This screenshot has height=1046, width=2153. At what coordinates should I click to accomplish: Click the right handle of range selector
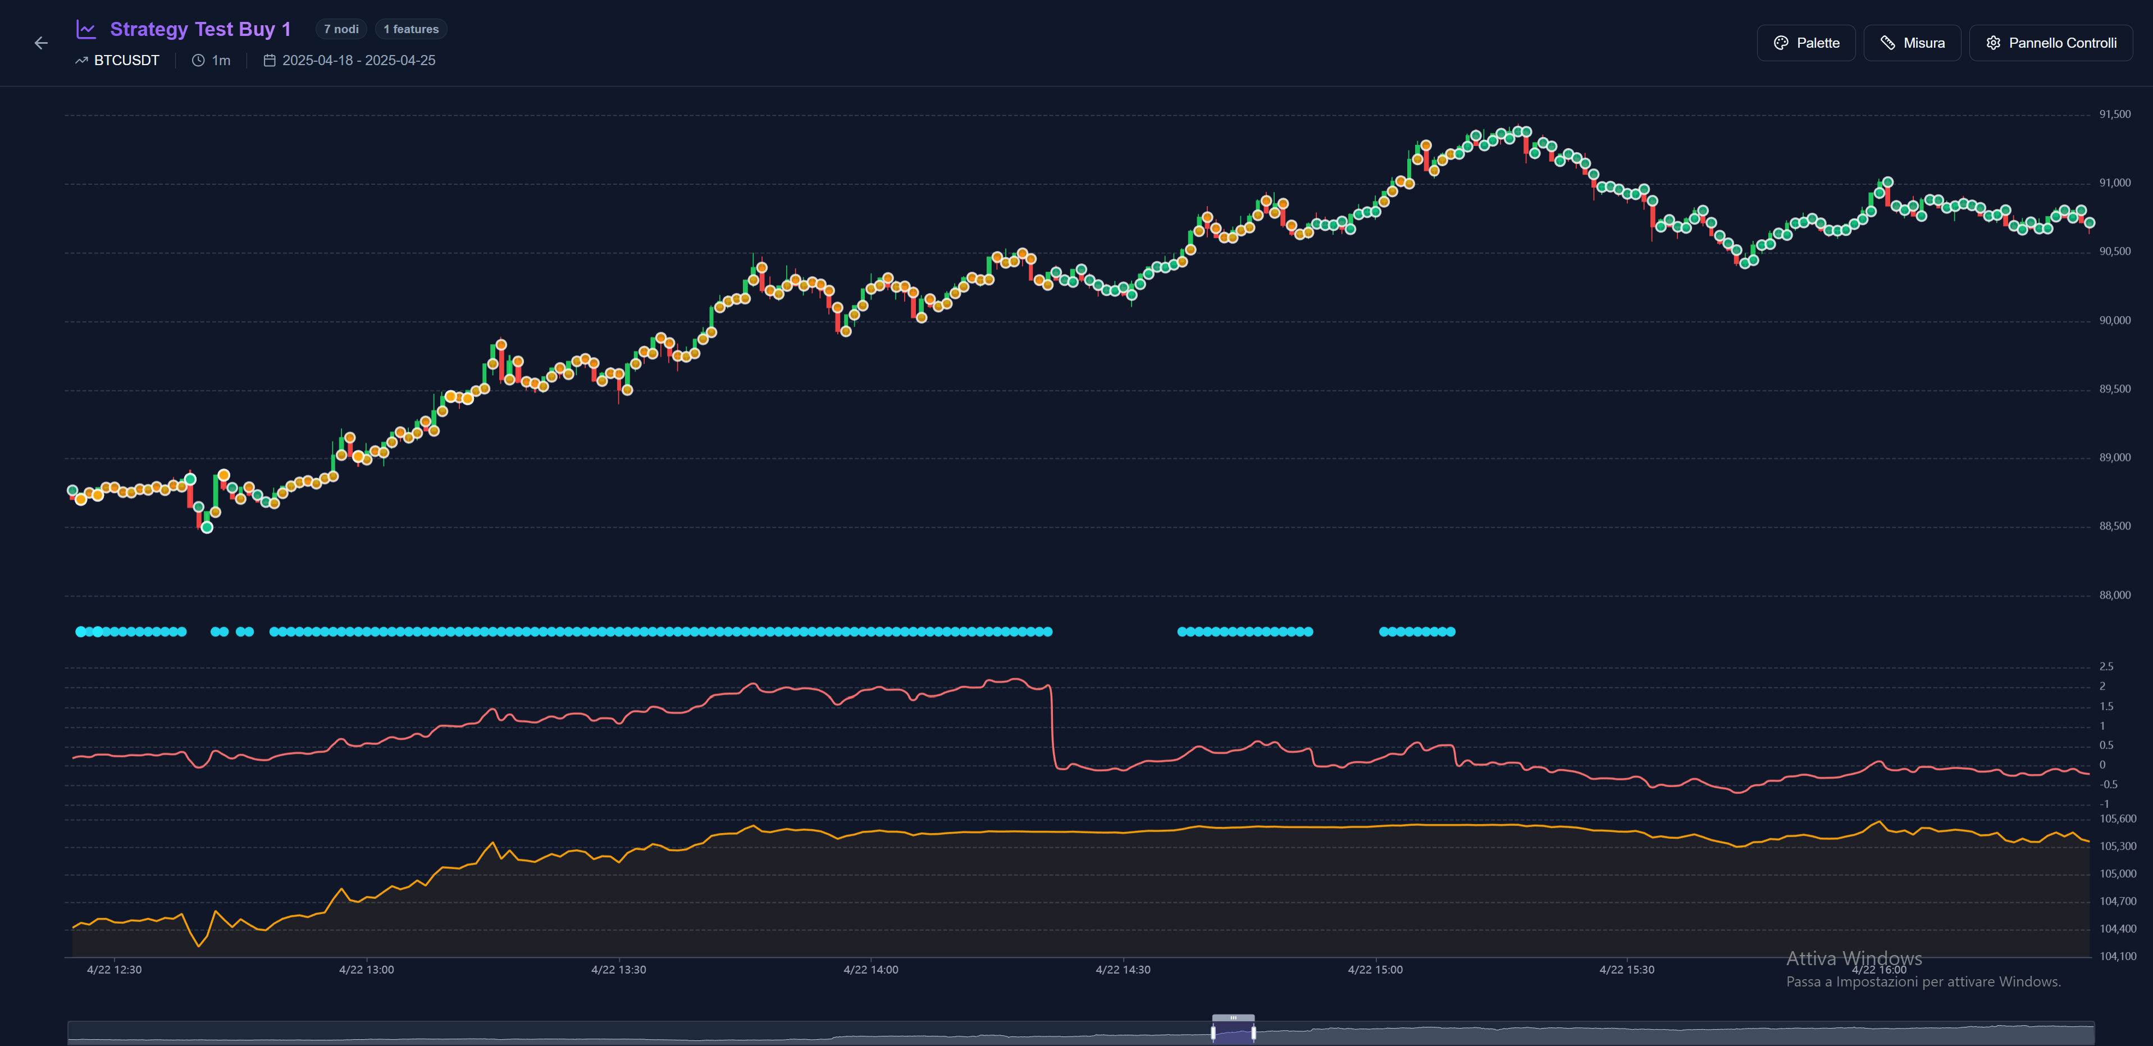click(1254, 1033)
